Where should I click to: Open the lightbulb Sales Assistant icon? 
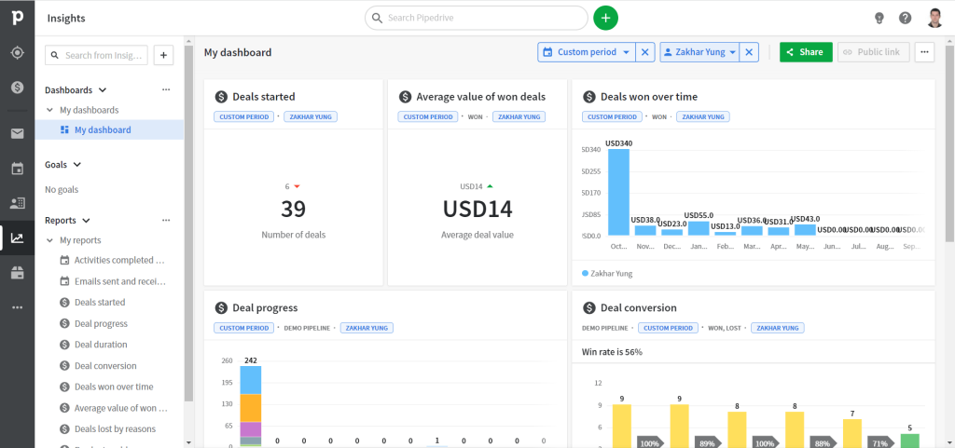click(879, 19)
